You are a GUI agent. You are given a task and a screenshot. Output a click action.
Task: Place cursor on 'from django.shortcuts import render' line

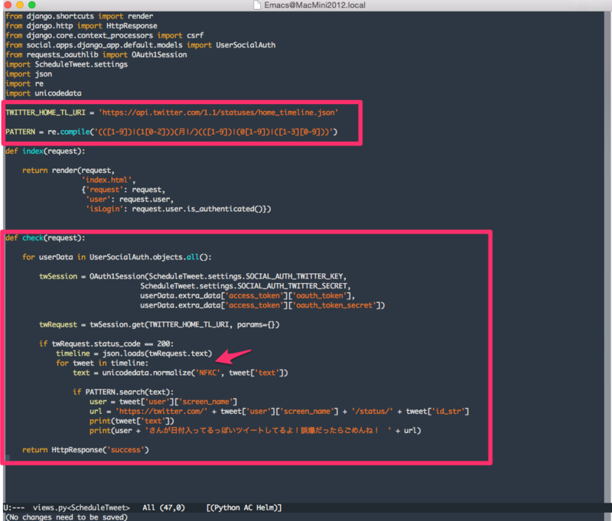pyautogui.click(x=80, y=16)
